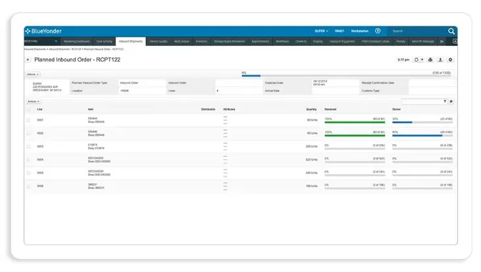Toggle the select-all checkbox in table header

[x=28, y=109]
